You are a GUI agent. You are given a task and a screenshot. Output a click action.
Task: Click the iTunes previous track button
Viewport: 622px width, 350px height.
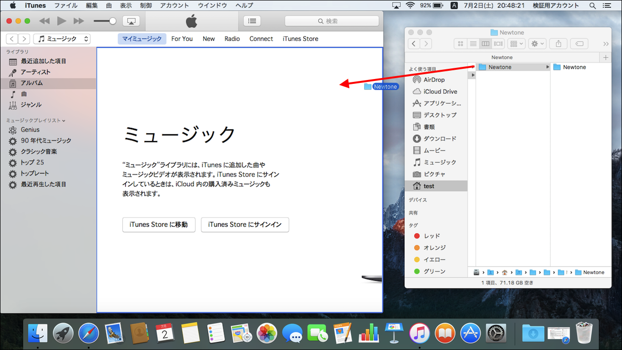point(45,21)
